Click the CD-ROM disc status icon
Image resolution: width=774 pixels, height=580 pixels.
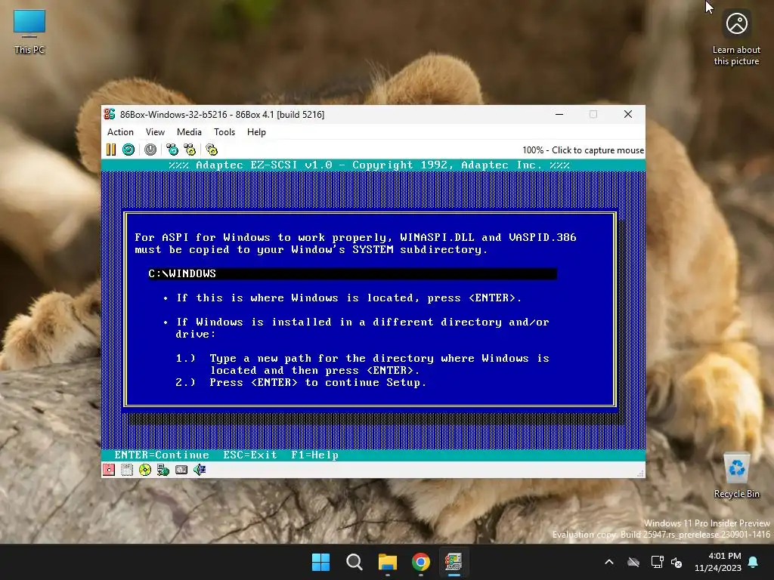[145, 470]
